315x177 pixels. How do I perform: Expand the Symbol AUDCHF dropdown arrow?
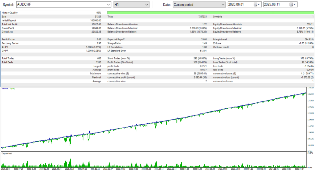[x=108, y=4]
